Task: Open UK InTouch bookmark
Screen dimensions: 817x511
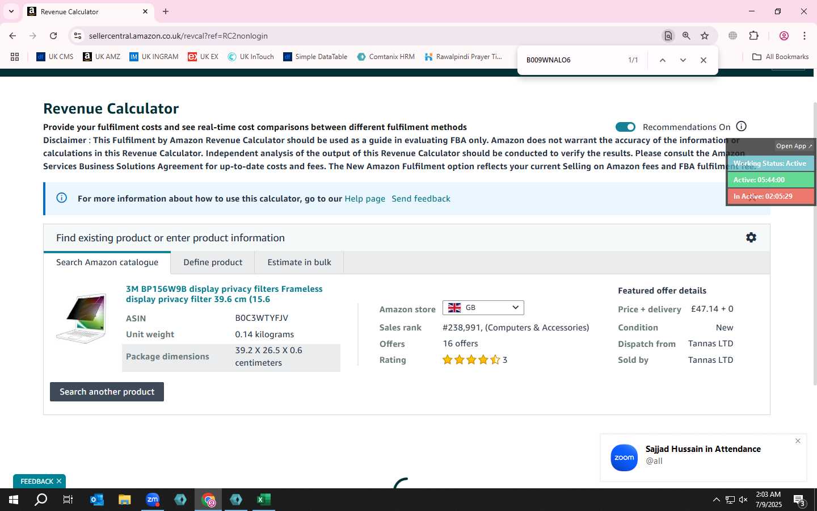Action: coord(251,57)
